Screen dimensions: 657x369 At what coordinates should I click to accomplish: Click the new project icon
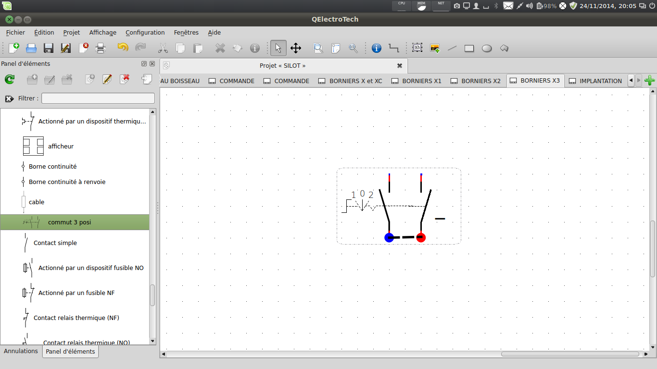[x=14, y=48]
